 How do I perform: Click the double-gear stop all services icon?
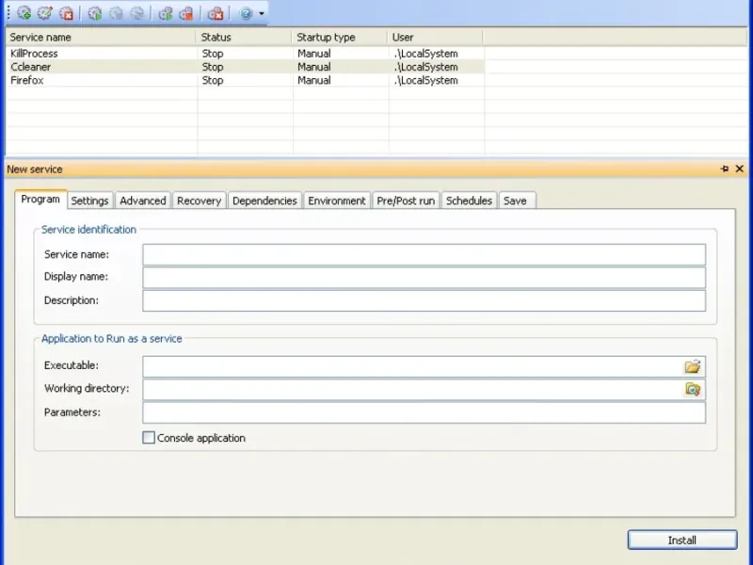tap(186, 13)
